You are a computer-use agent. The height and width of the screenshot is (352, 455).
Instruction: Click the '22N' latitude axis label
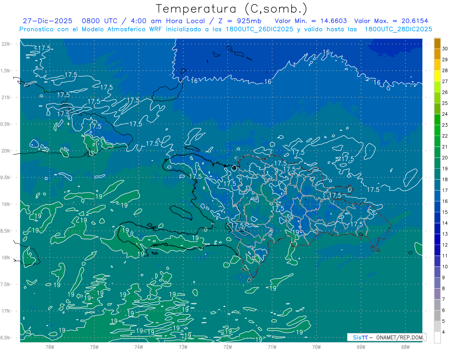point(6,44)
